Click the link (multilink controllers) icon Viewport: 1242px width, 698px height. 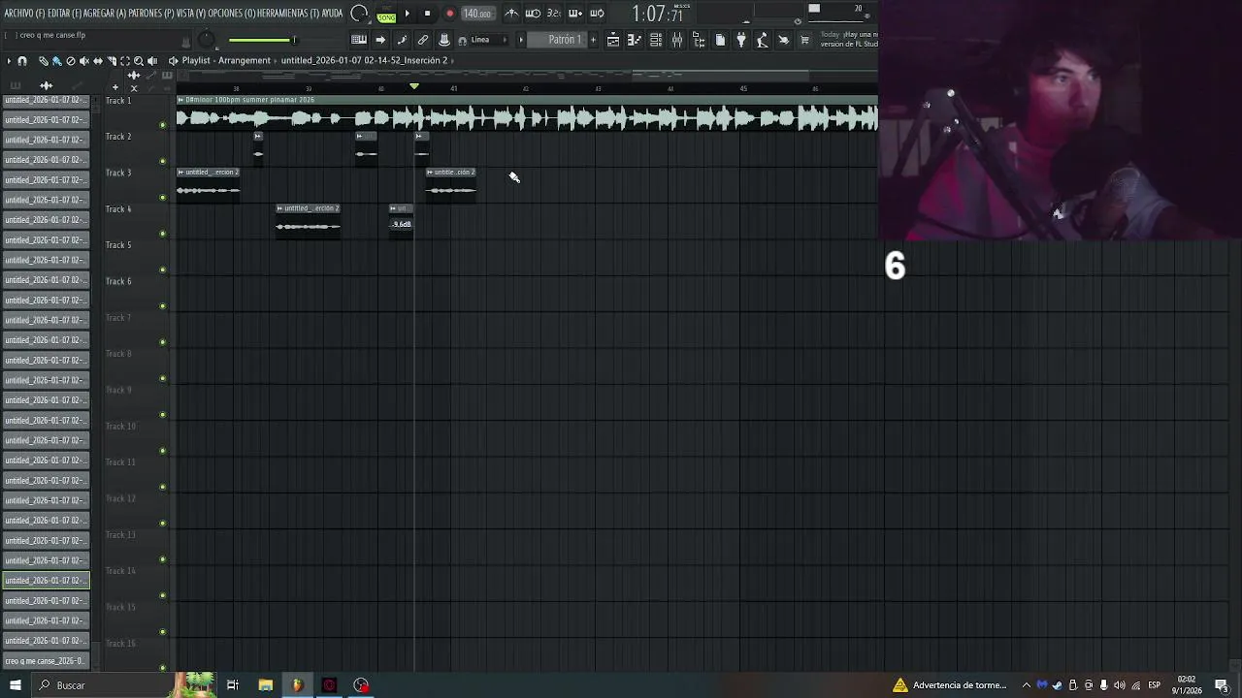click(x=423, y=40)
